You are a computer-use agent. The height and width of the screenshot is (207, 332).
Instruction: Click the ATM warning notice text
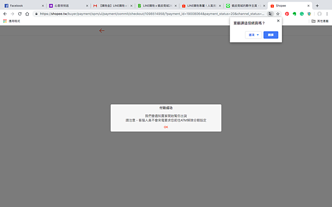tap(166, 120)
